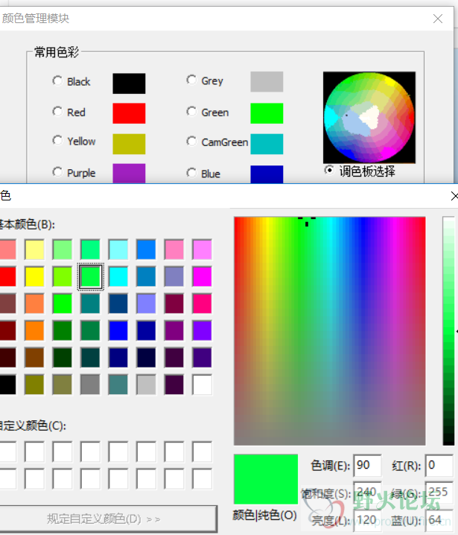This screenshot has width=458, height=535.
Task: Select the second custom color slot, top row
Action: (34, 452)
